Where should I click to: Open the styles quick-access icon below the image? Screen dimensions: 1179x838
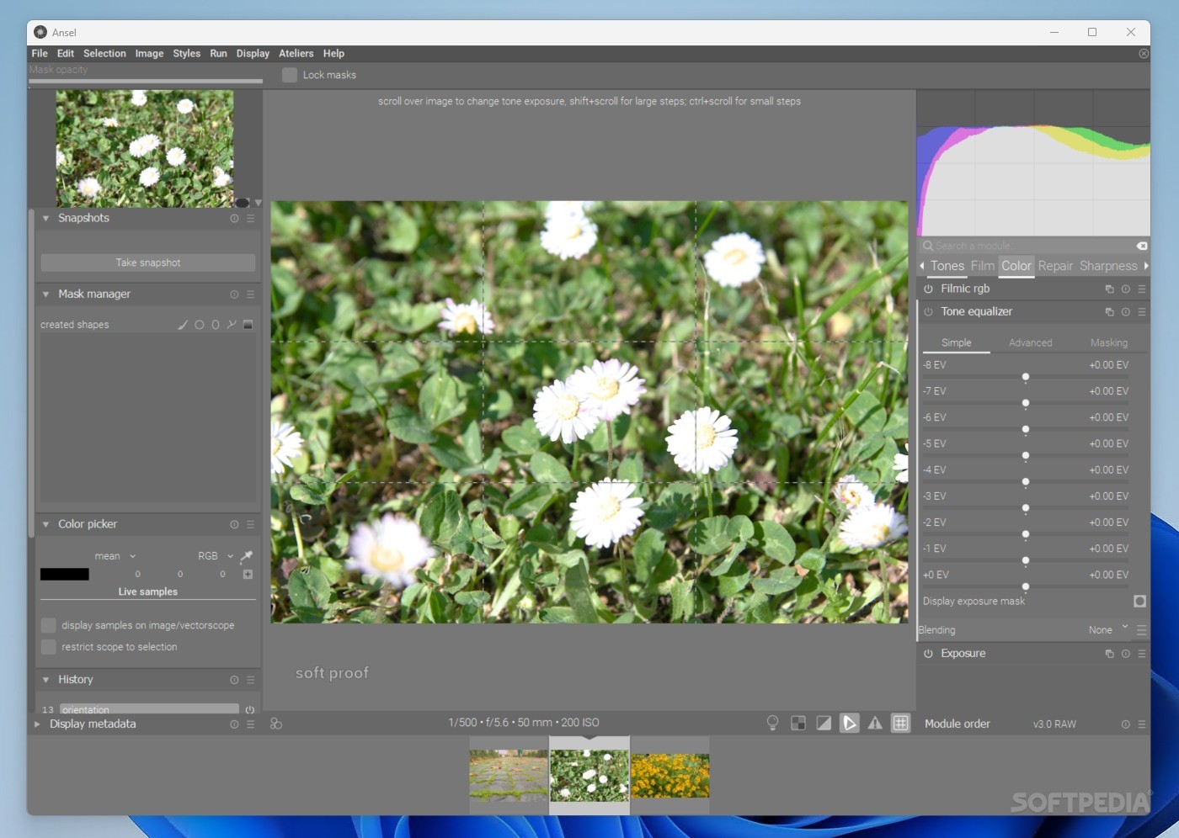276,724
